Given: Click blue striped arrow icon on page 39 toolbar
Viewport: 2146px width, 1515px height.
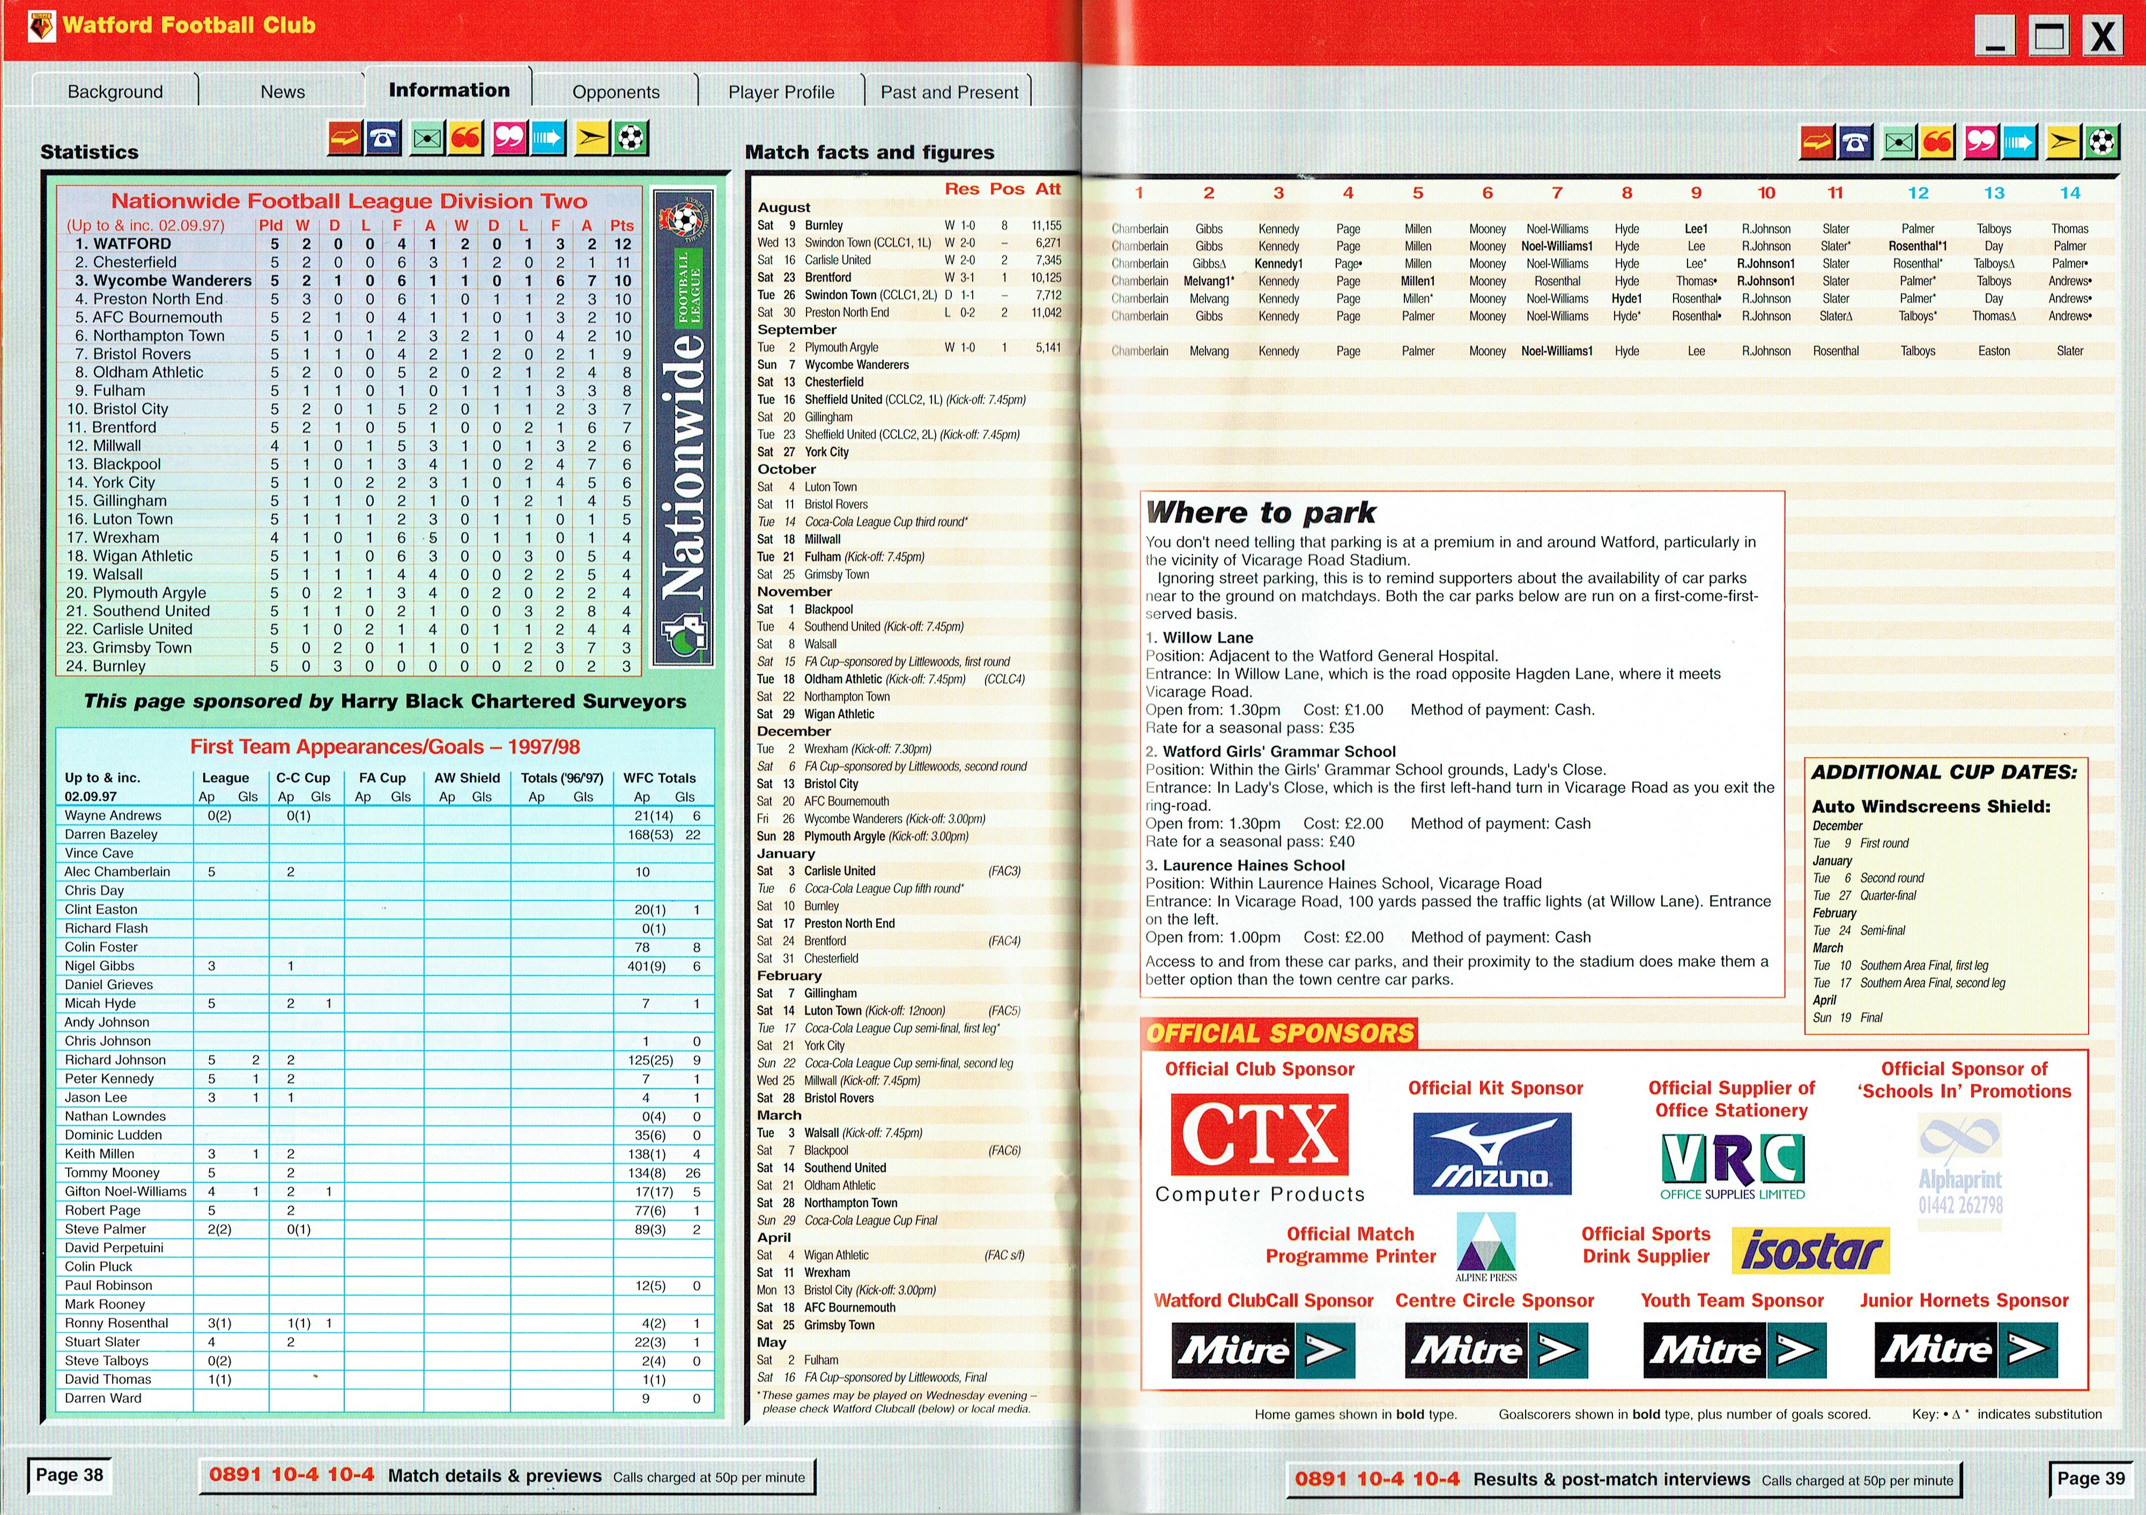Looking at the screenshot, I should pos(2019,142).
